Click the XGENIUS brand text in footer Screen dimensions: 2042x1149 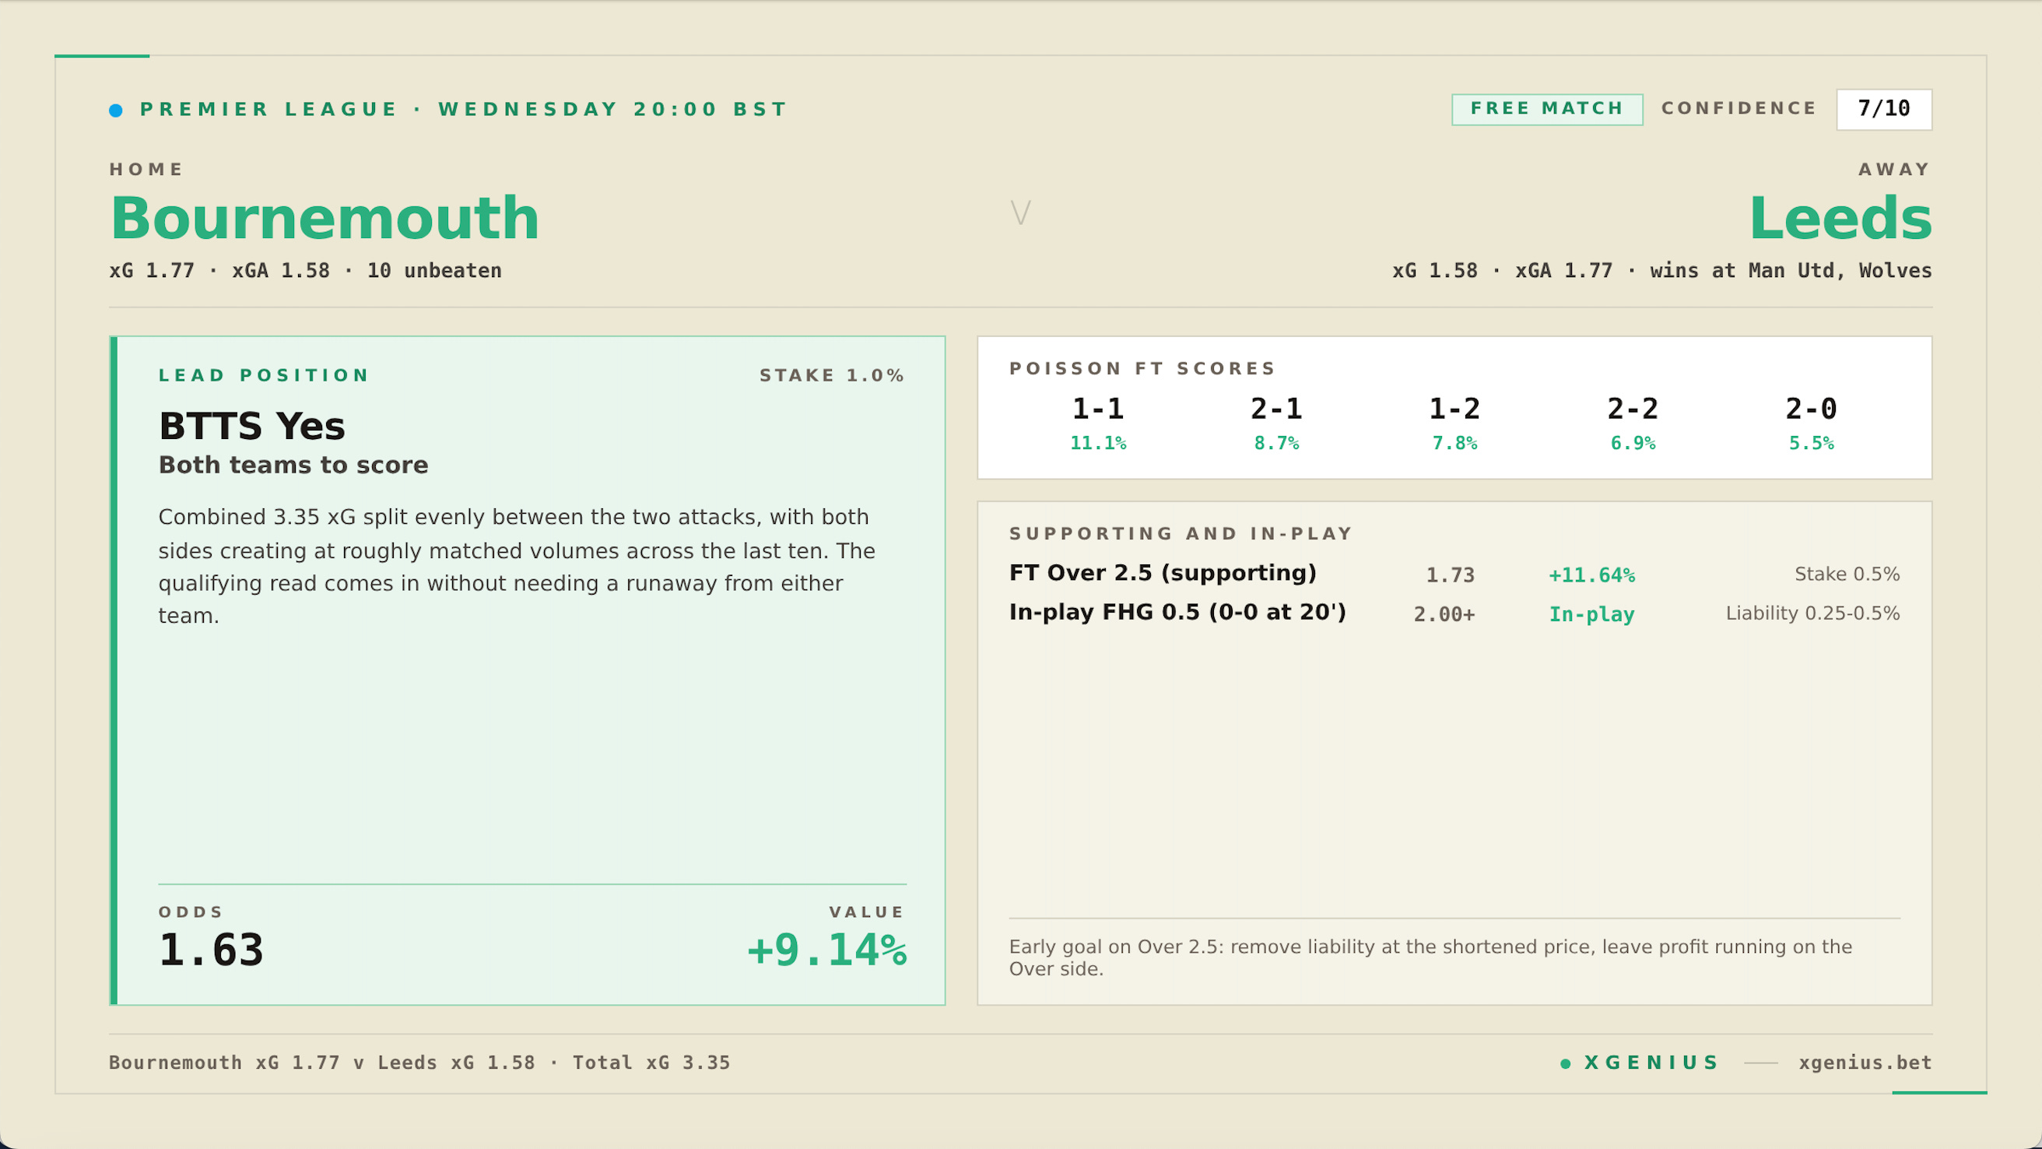1652,1063
